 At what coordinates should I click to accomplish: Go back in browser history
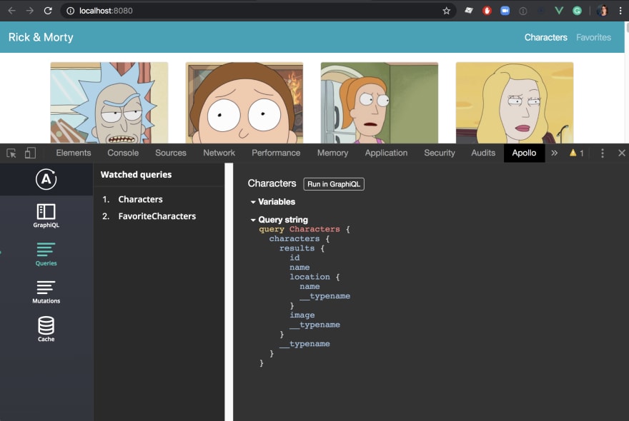pos(11,11)
